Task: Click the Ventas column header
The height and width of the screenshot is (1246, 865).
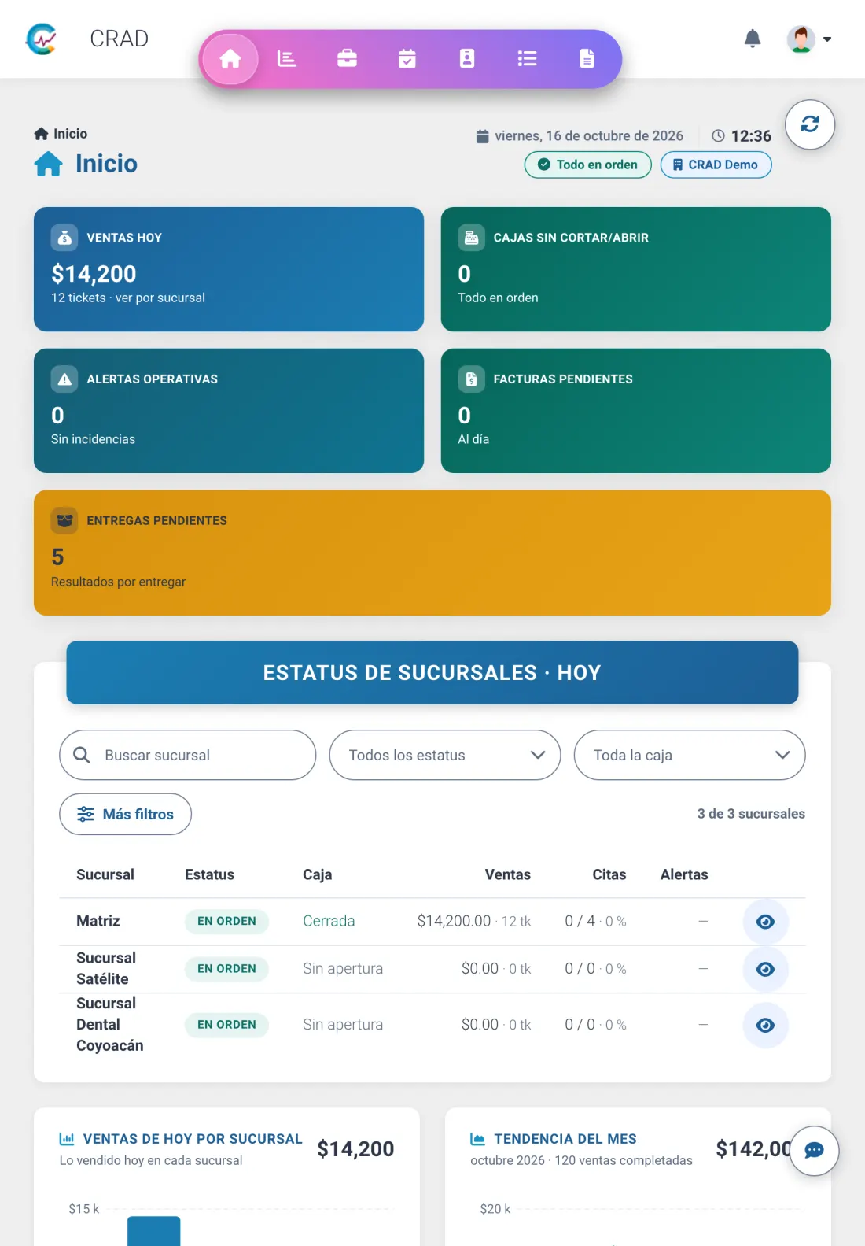Action: (x=508, y=874)
